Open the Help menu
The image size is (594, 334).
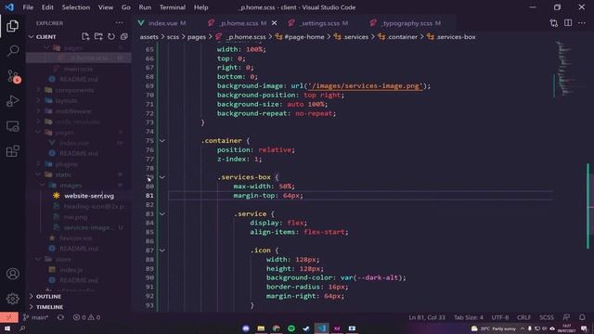tap(200, 7)
